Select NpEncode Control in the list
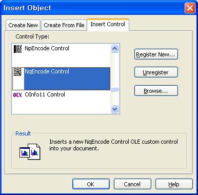198x195 pixels. click(61, 55)
